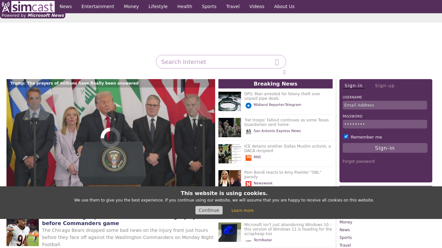Click the TechRadar source logo
This screenshot has height=248, width=442.
pos(248,240)
